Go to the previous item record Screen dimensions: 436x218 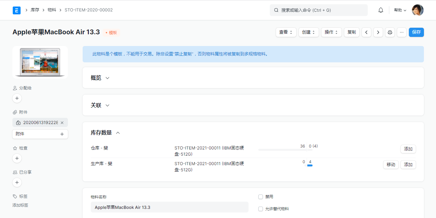tap(366, 32)
